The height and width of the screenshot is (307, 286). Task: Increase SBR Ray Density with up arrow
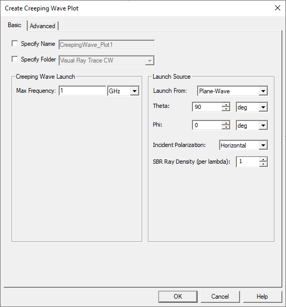(264, 159)
